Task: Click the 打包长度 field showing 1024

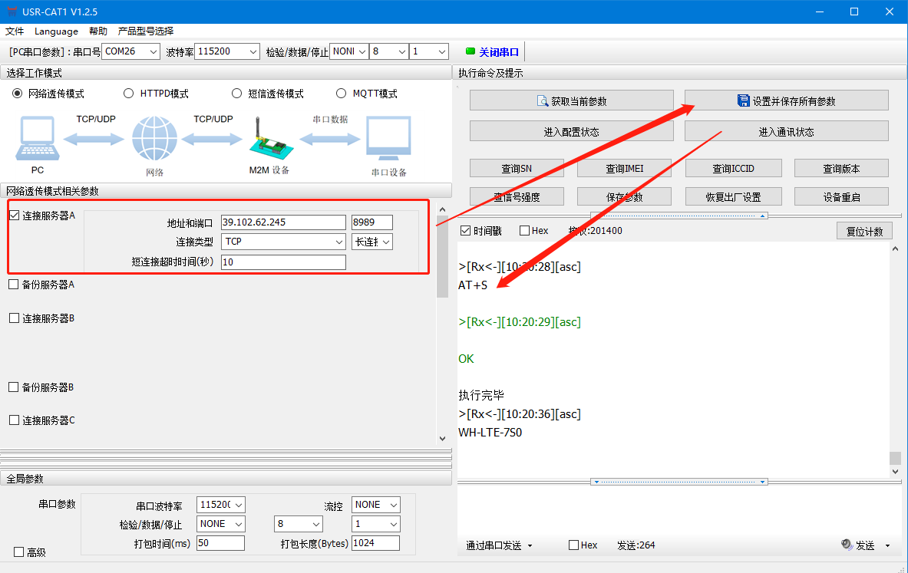Action: [376, 543]
